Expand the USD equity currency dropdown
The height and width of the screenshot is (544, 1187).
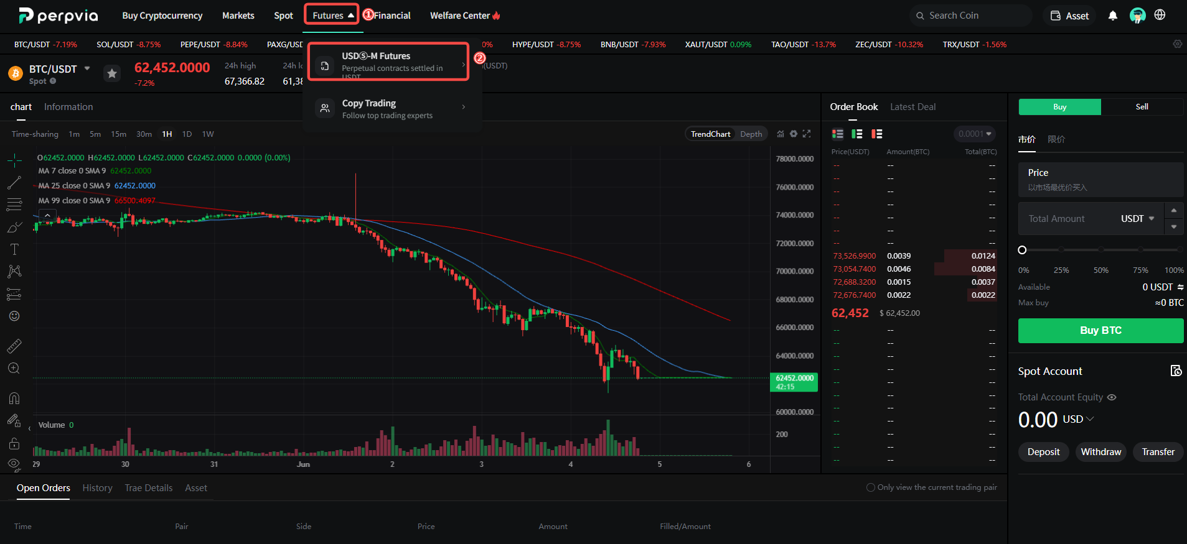tap(1090, 419)
